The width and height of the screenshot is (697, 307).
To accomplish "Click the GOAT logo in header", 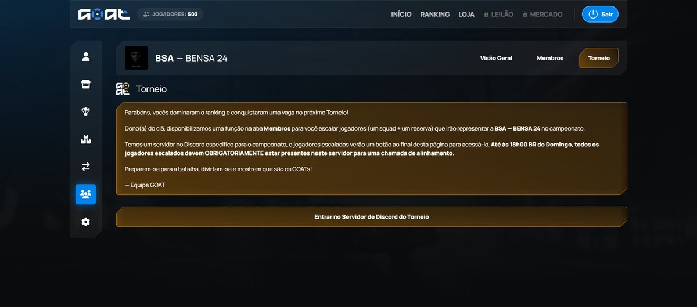I will (x=104, y=14).
